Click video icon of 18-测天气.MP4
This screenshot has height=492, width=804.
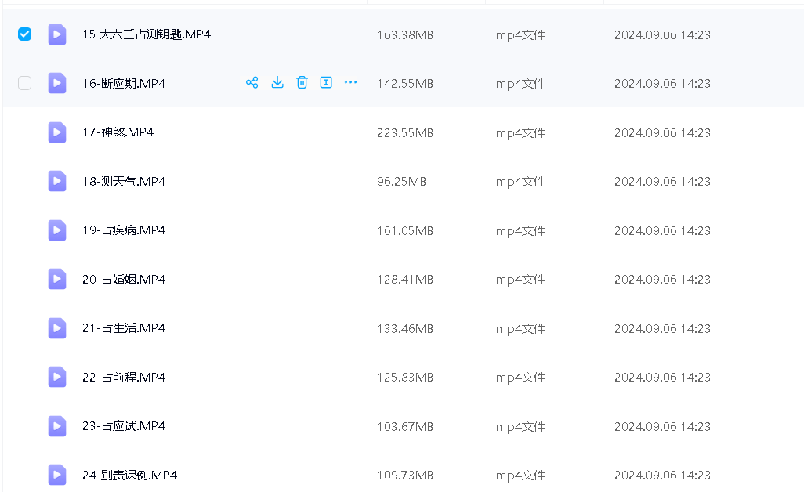[57, 181]
